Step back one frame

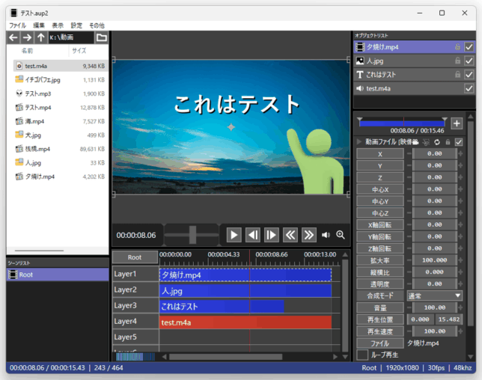(253, 235)
